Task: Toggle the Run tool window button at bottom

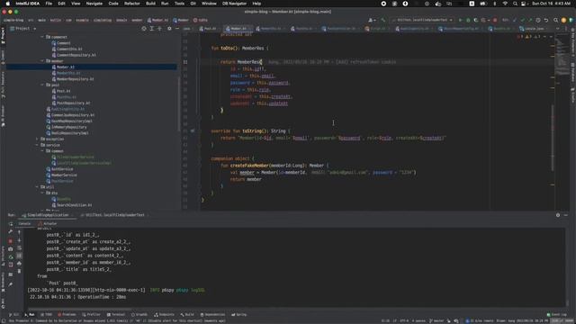Action: (30, 315)
